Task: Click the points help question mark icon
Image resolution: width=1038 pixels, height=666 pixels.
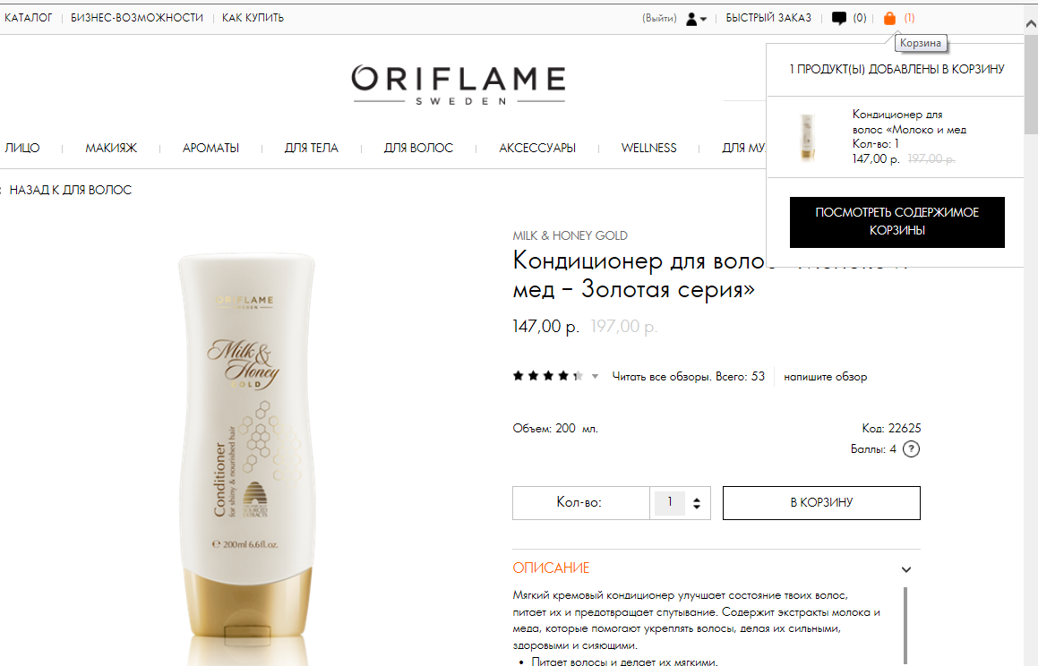Action: 911,449
